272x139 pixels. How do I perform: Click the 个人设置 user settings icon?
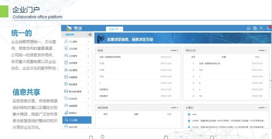(x=66, y=120)
